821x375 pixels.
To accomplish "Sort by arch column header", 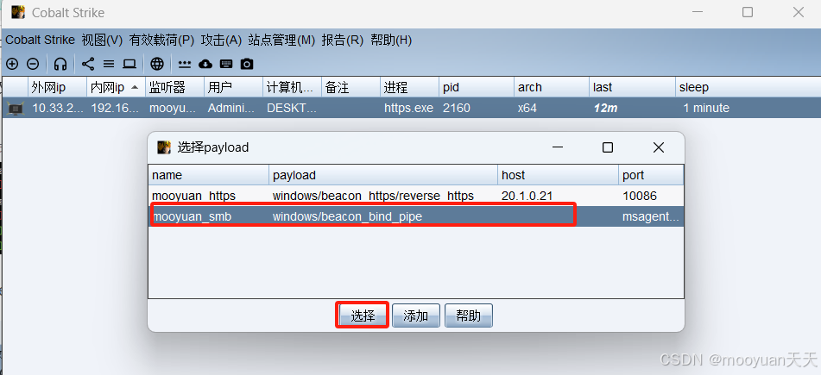I will tap(552, 87).
